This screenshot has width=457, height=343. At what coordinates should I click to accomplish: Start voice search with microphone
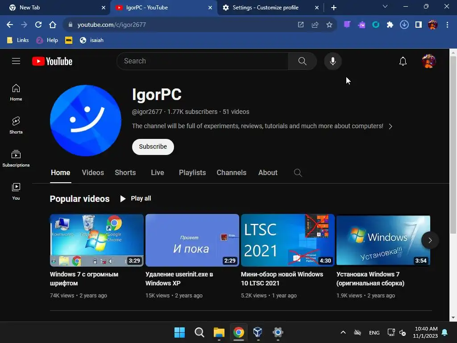[x=332, y=61]
